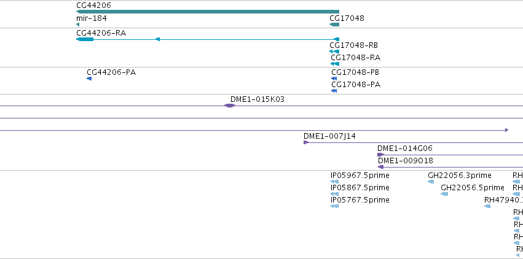523x259 pixels.
Task: Click the IP05867.5prime EST glyph
Action: 334,194
